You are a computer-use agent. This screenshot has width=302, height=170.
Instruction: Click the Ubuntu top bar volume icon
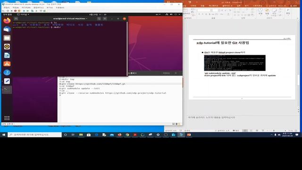tap(171, 15)
